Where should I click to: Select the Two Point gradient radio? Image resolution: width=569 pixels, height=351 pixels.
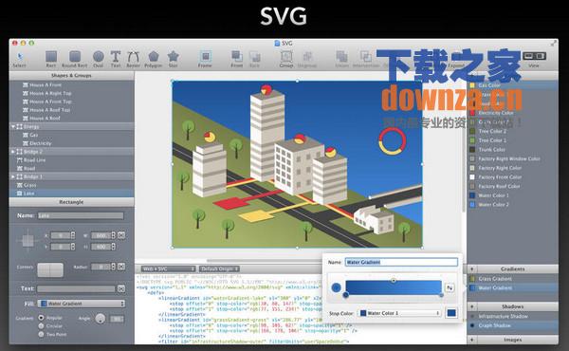41,334
